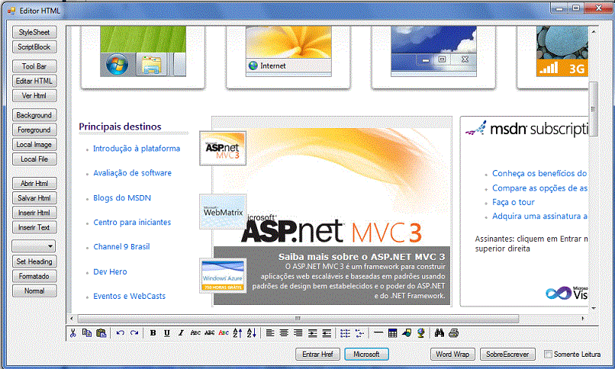Image resolution: width=615 pixels, height=369 pixels.
Task: Open the heading dropdown above Set Heading
Action: [x=34, y=246]
